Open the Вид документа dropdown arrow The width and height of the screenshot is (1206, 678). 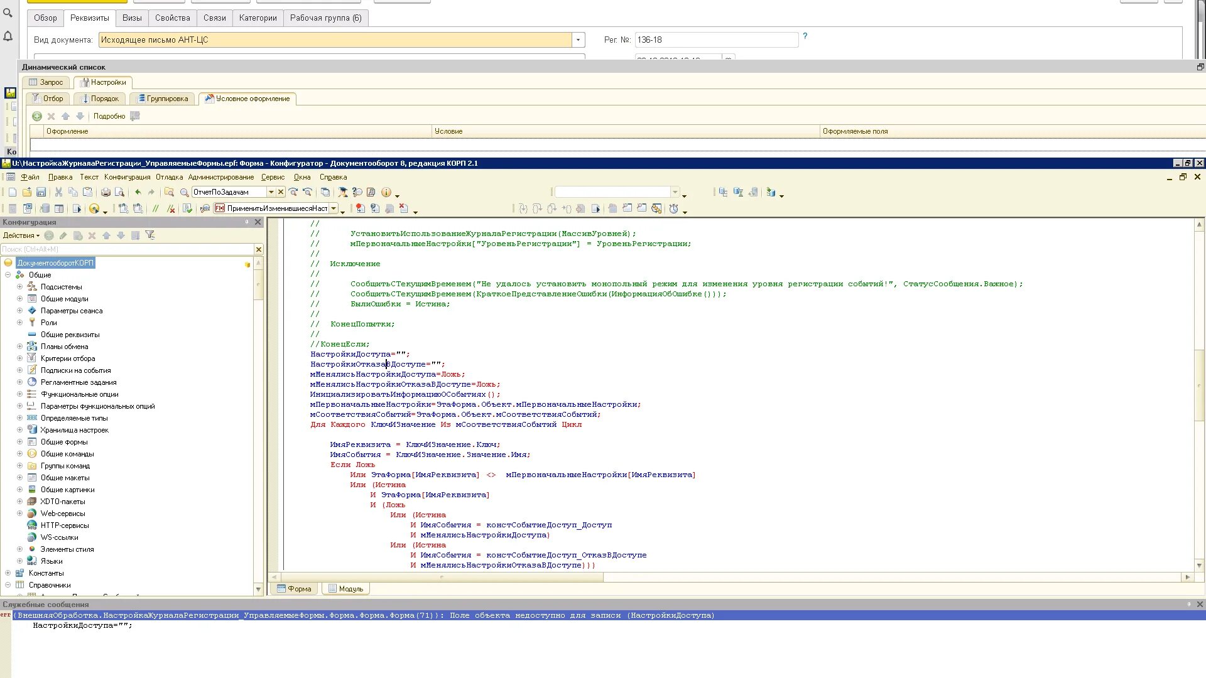coord(578,40)
